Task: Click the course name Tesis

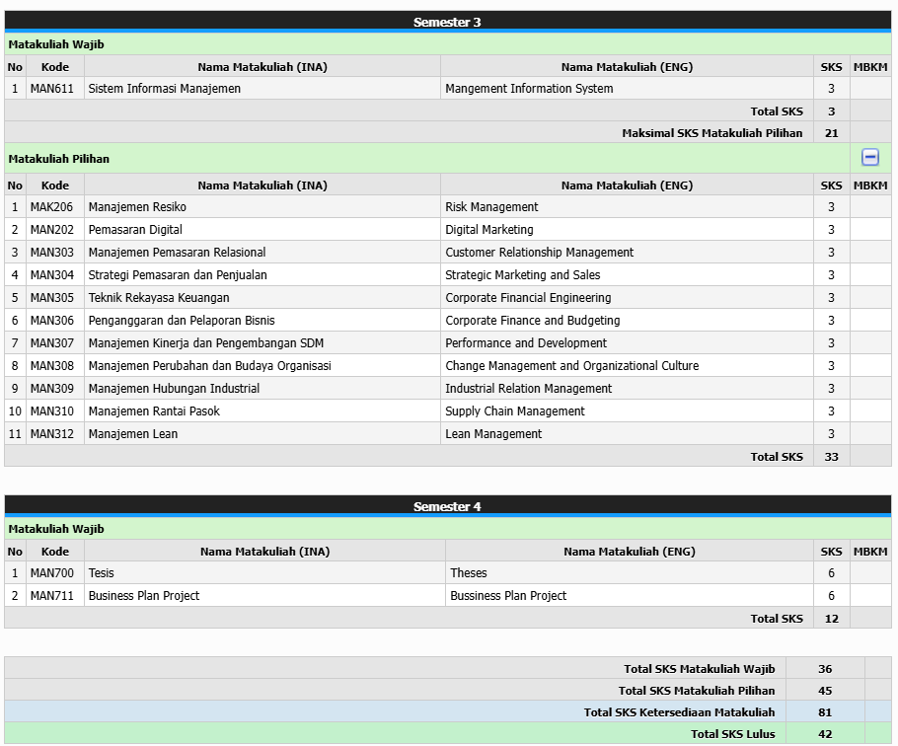Action: 102,573
